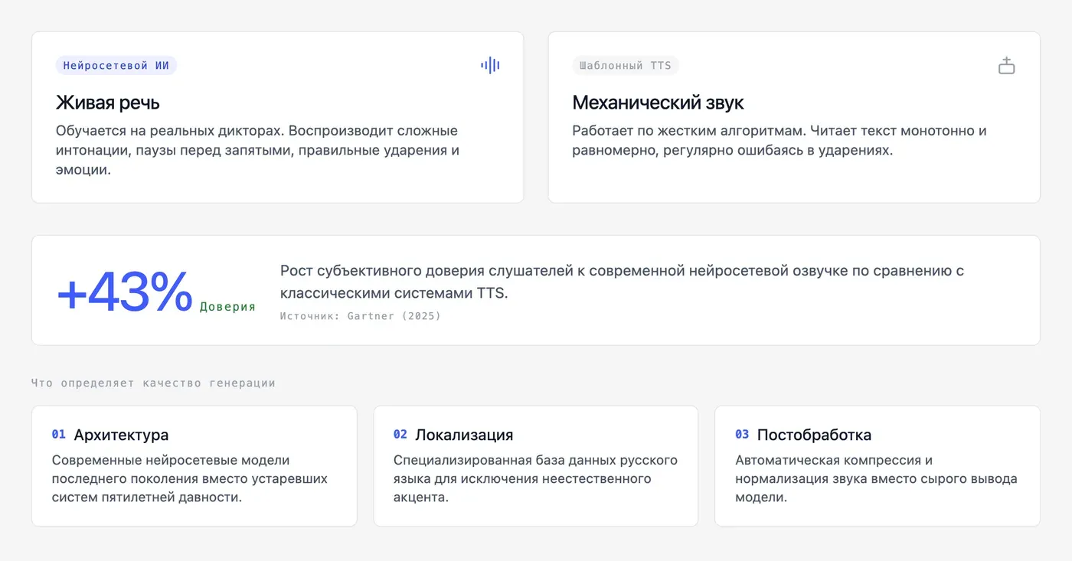
Task: Click the green Доверия label
Action: [227, 307]
